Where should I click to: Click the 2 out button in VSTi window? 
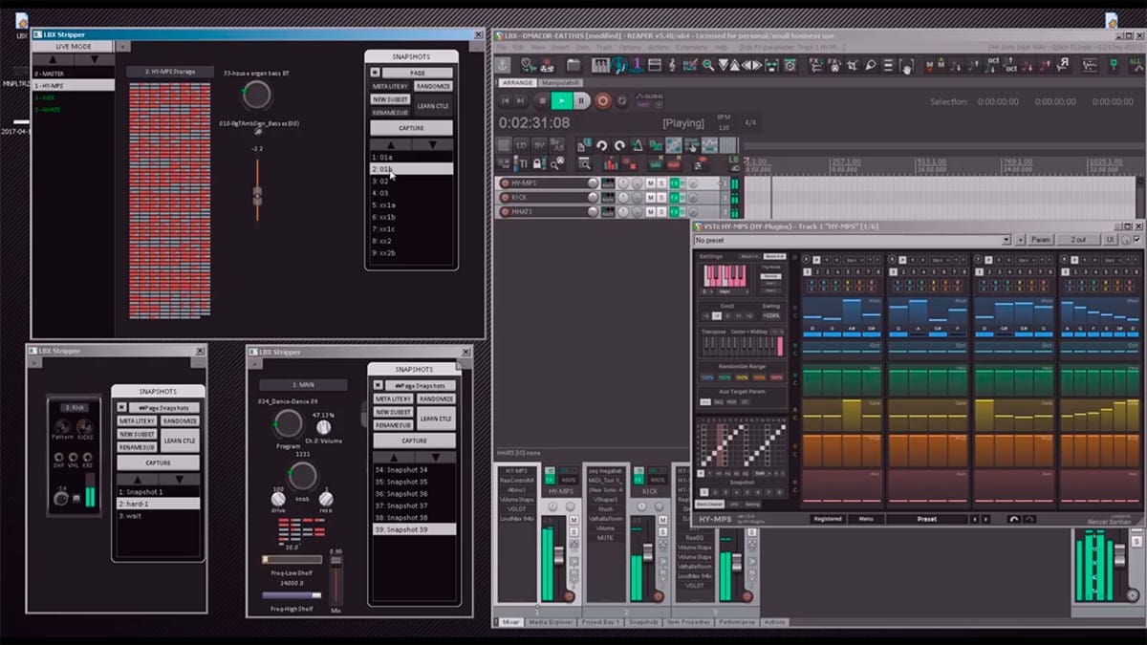point(1078,240)
